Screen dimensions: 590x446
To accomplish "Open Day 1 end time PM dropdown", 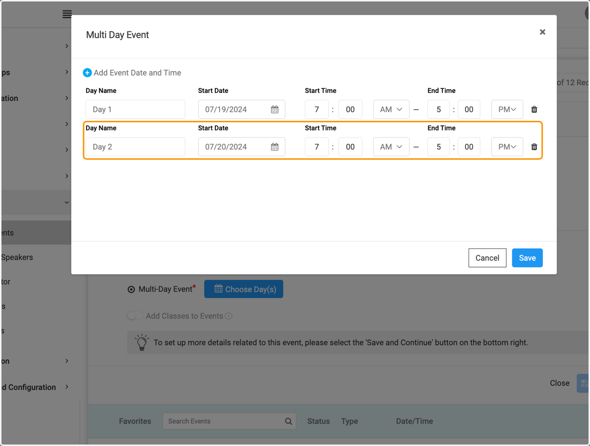I will tap(507, 110).
